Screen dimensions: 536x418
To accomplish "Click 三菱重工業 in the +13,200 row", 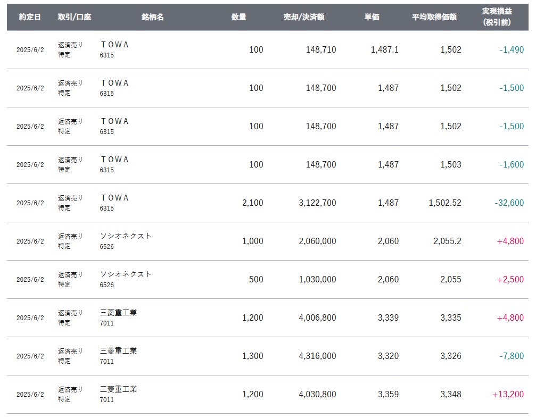I will (x=118, y=389).
